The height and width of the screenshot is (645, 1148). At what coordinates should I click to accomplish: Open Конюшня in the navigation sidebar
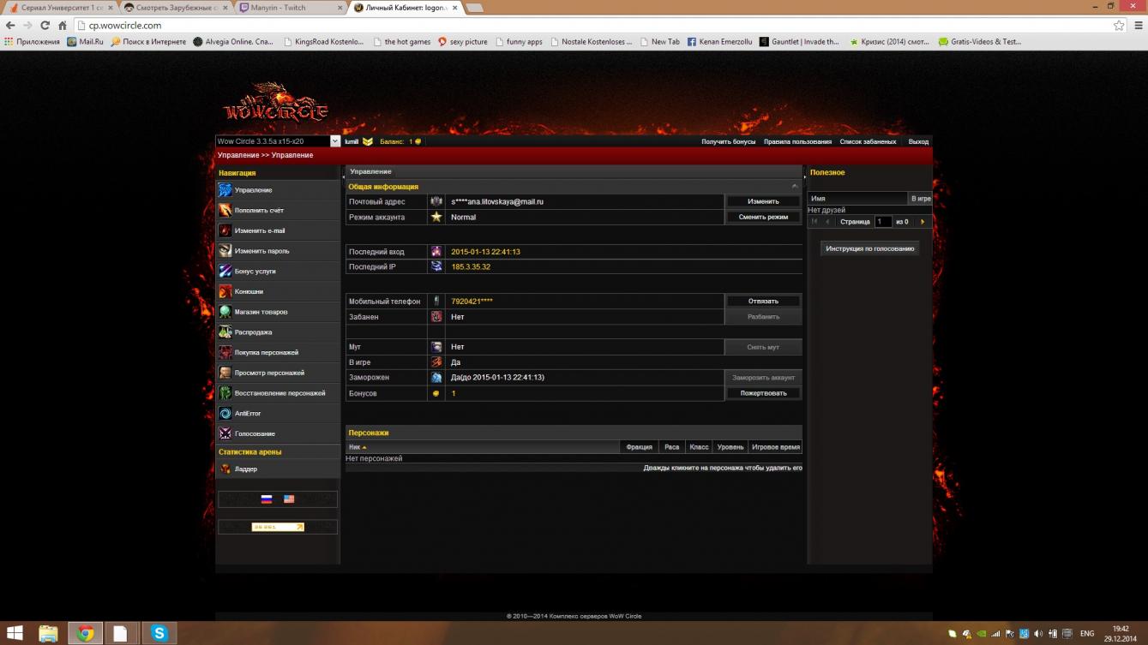(249, 292)
